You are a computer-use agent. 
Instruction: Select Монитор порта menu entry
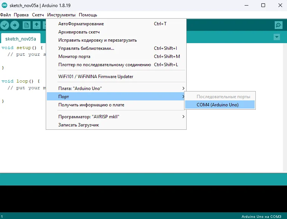click(x=74, y=57)
